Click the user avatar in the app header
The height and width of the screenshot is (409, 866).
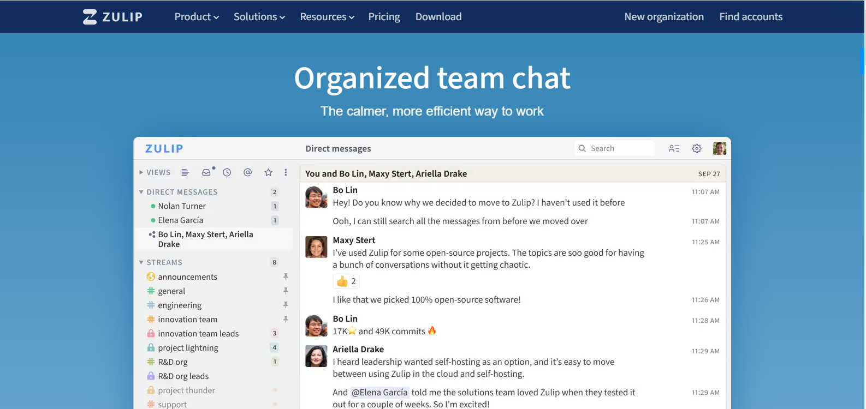[x=720, y=148]
